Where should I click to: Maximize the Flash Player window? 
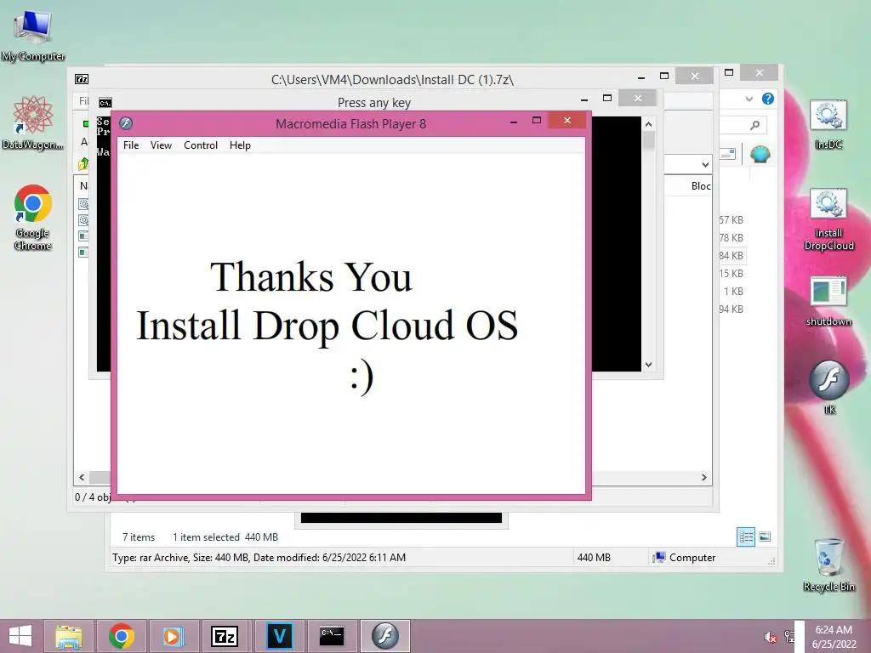(x=537, y=121)
